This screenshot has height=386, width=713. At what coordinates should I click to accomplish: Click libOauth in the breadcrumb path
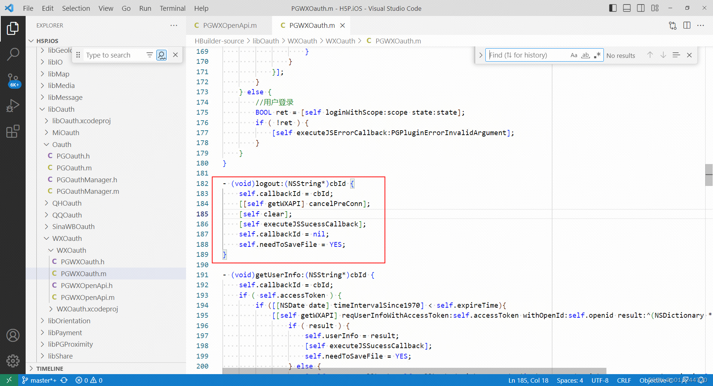(266, 41)
